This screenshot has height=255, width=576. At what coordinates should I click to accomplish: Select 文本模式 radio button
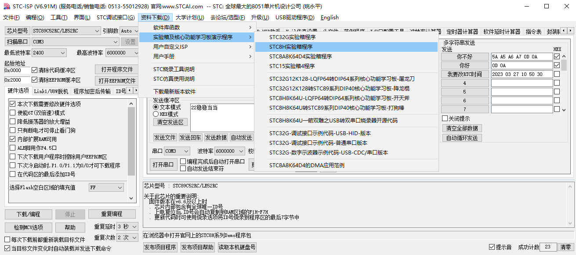pos(156,107)
